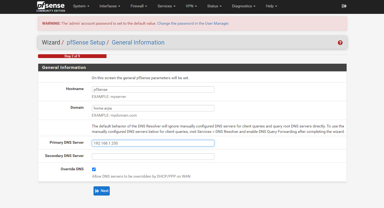Viewport: 384px width, 208px height.
Task: Expand the Help menu
Action: click(271, 6)
